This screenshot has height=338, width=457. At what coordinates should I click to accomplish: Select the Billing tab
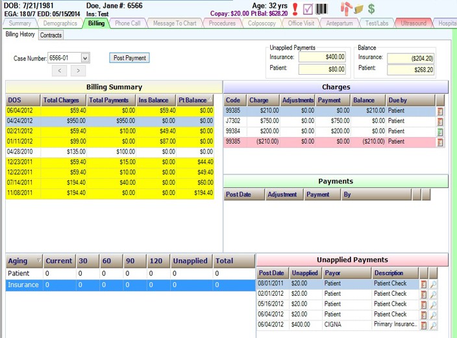point(96,23)
